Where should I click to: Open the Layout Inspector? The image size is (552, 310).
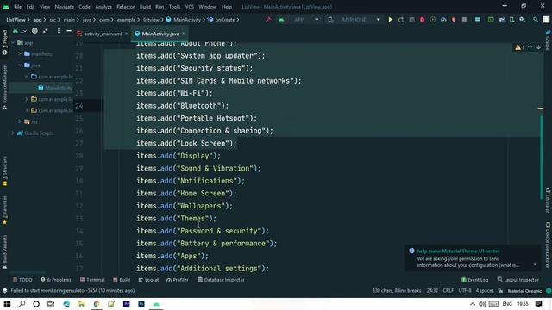(517, 280)
